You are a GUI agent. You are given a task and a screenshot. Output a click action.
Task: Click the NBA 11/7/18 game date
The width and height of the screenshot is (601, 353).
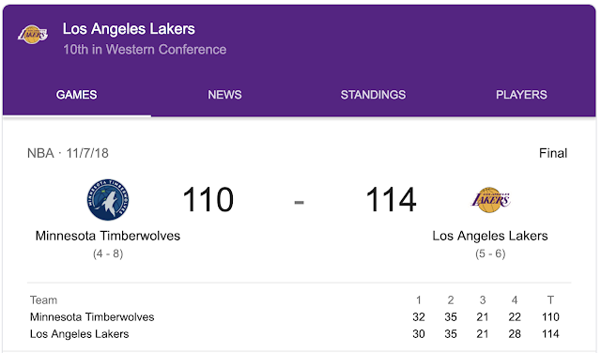tap(68, 153)
